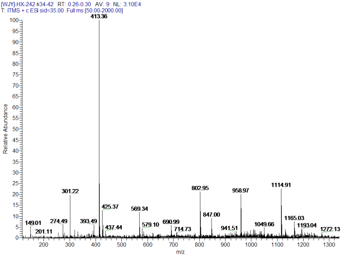Select the AV: 9 header value
This screenshot has width=349, height=258.
click(102, 4)
